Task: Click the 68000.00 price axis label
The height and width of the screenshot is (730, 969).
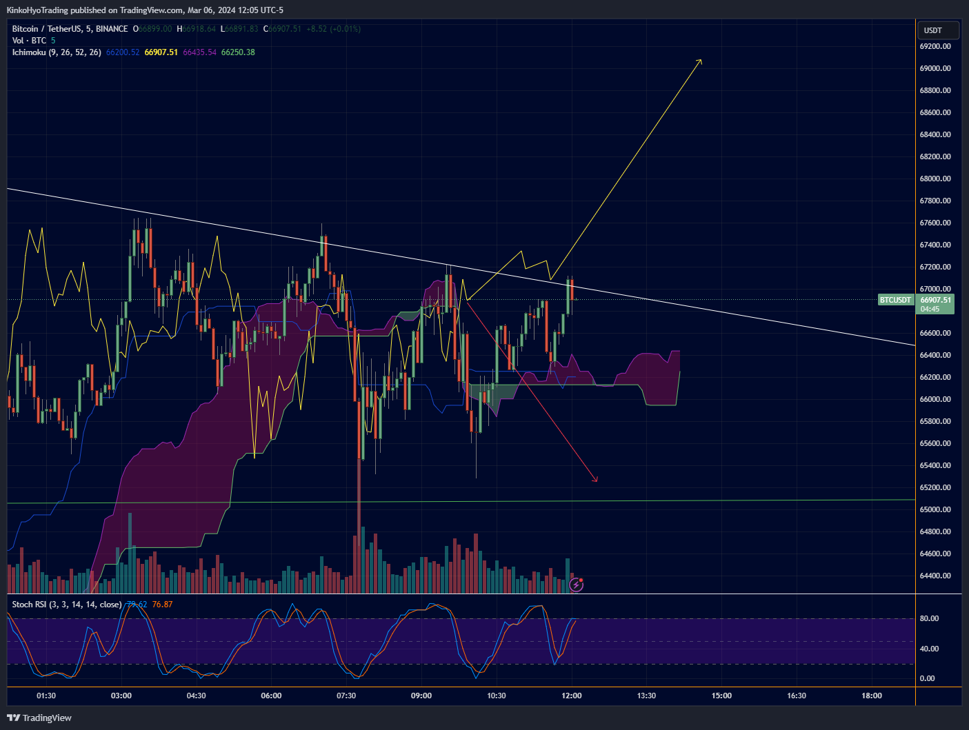Action: coord(935,179)
